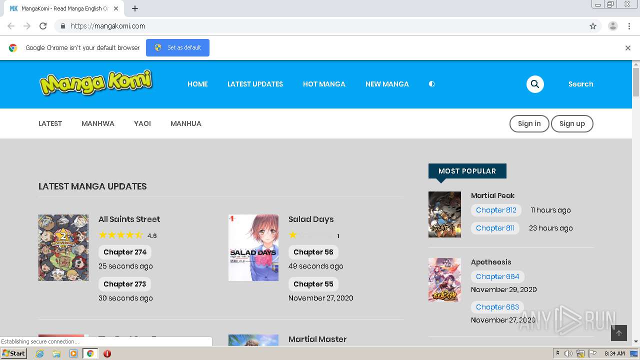Open Salad Days title link
Image resolution: width=640 pixels, height=360 pixels.
point(311,219)
